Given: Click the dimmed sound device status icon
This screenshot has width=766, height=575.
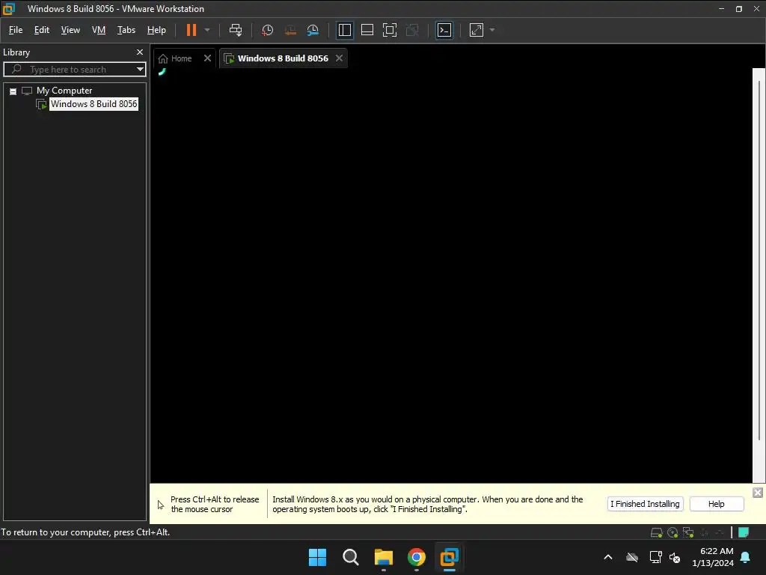Looking at the screenshot, I should point(720,532).
